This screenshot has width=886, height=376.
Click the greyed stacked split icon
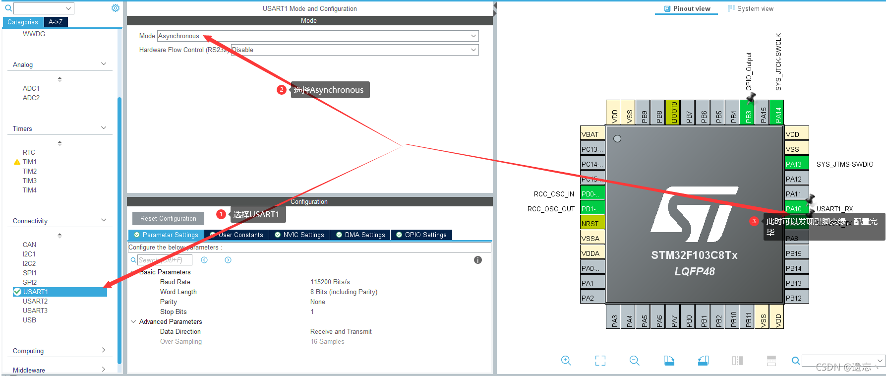point(771,361)
